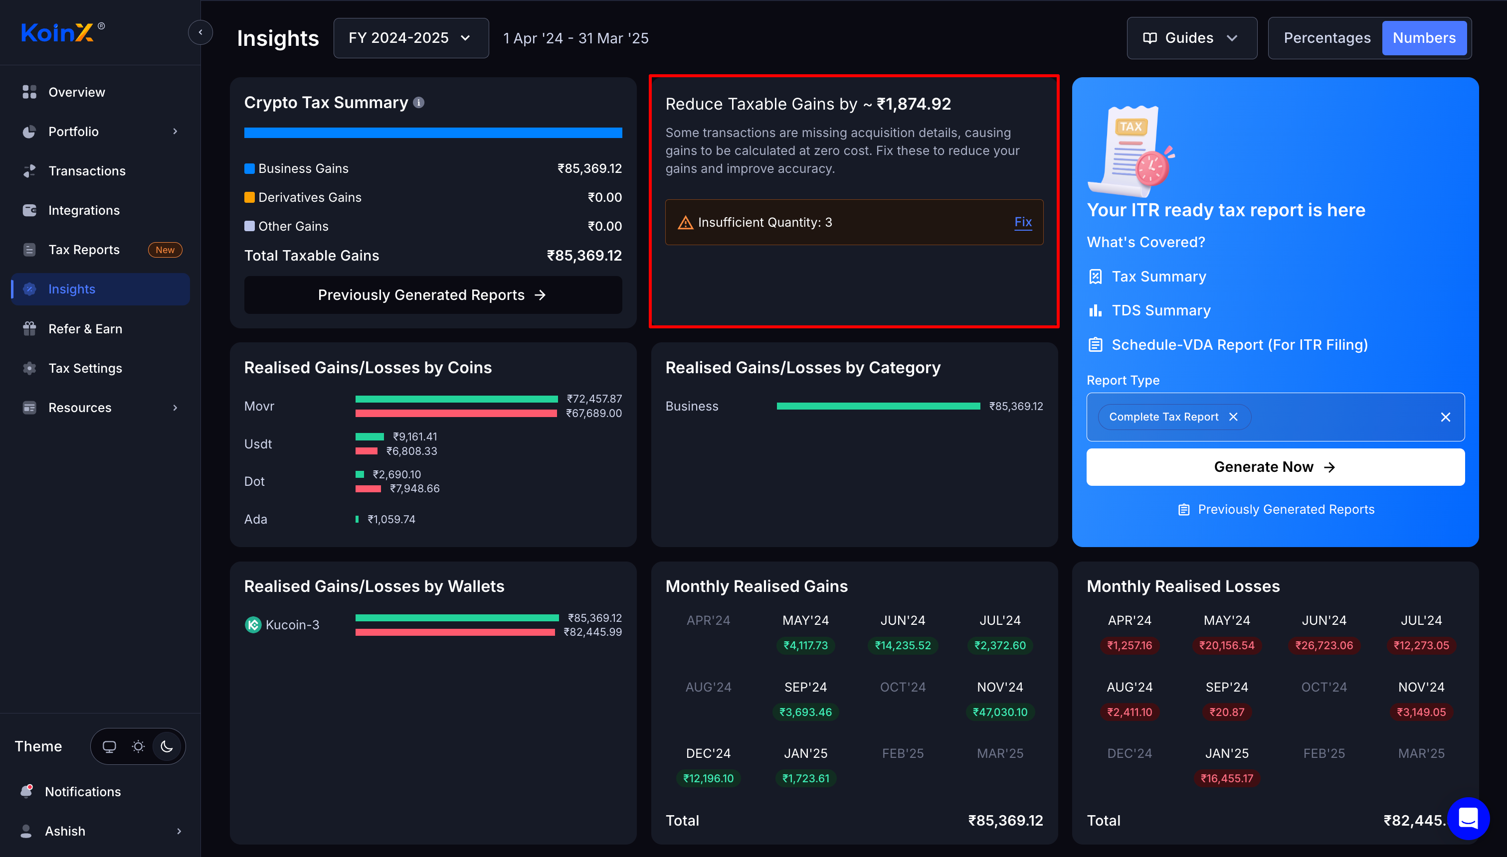This screenshot has height=857, width=1507.
Task: Click the JAN'25 losses value ₹16,455.17
Action: pyautogui.click(x=1227, y=778)
